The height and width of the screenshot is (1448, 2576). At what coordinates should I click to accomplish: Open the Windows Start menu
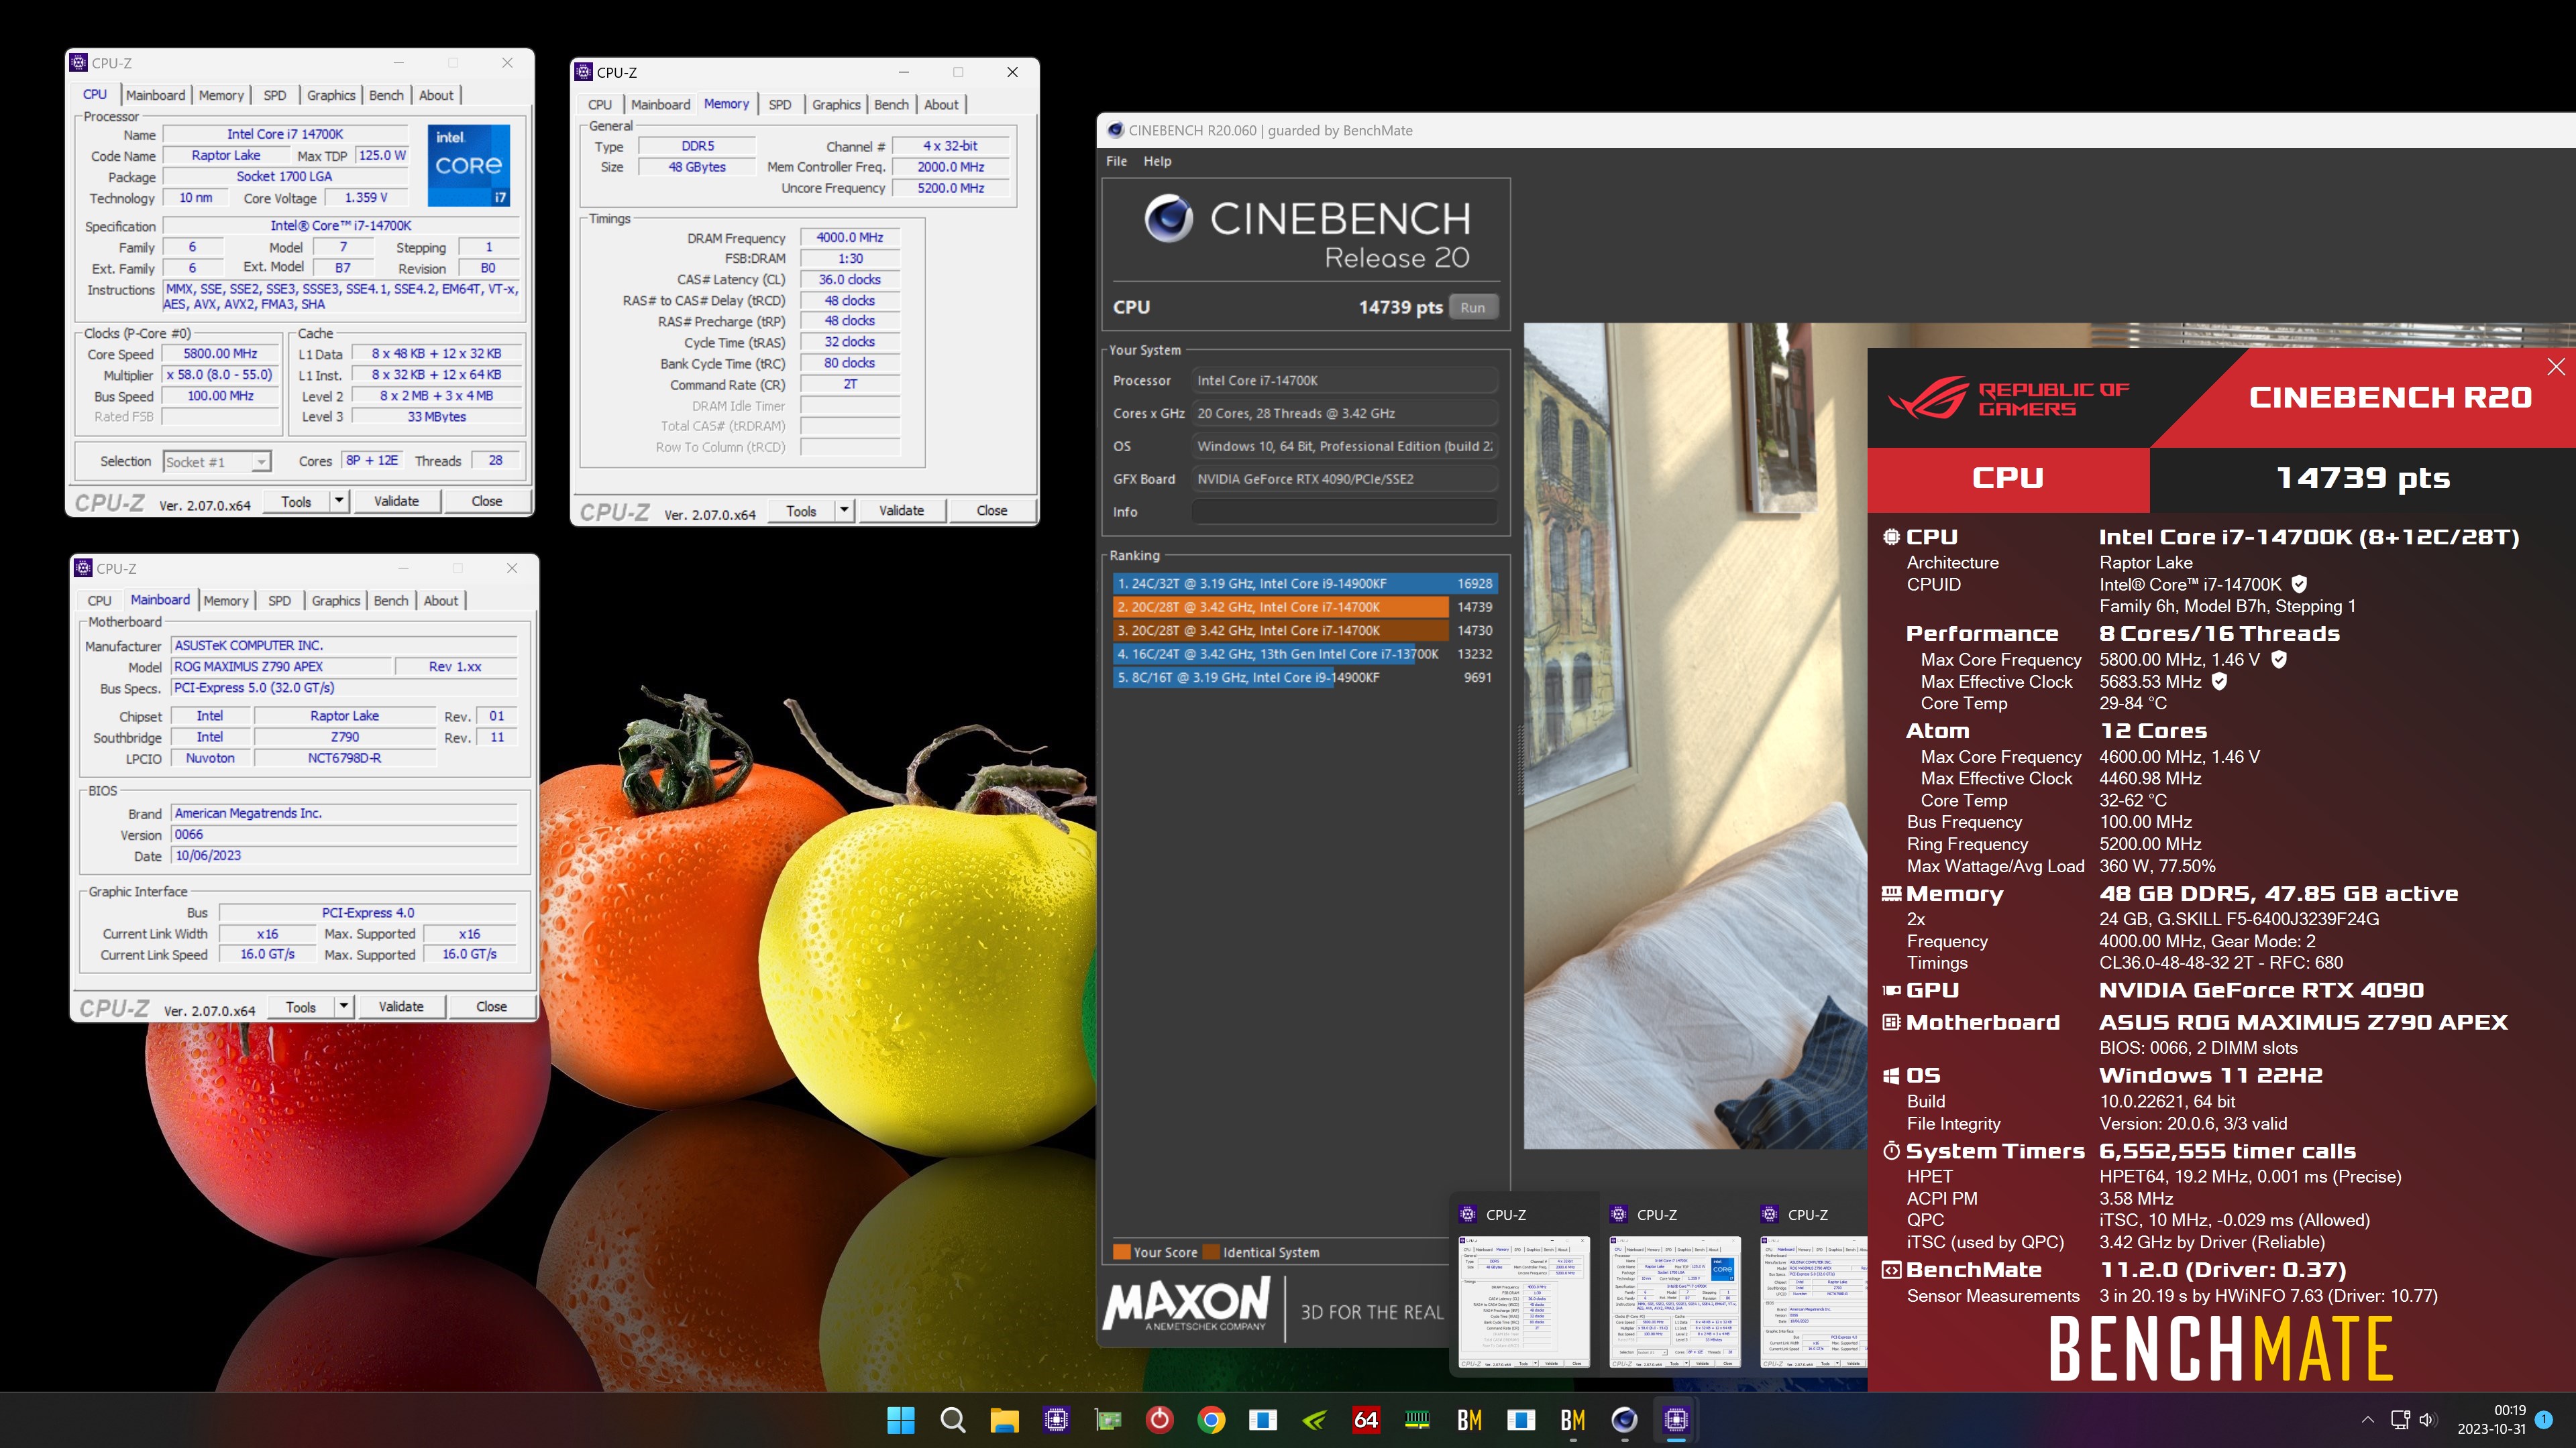[901, 1419]
